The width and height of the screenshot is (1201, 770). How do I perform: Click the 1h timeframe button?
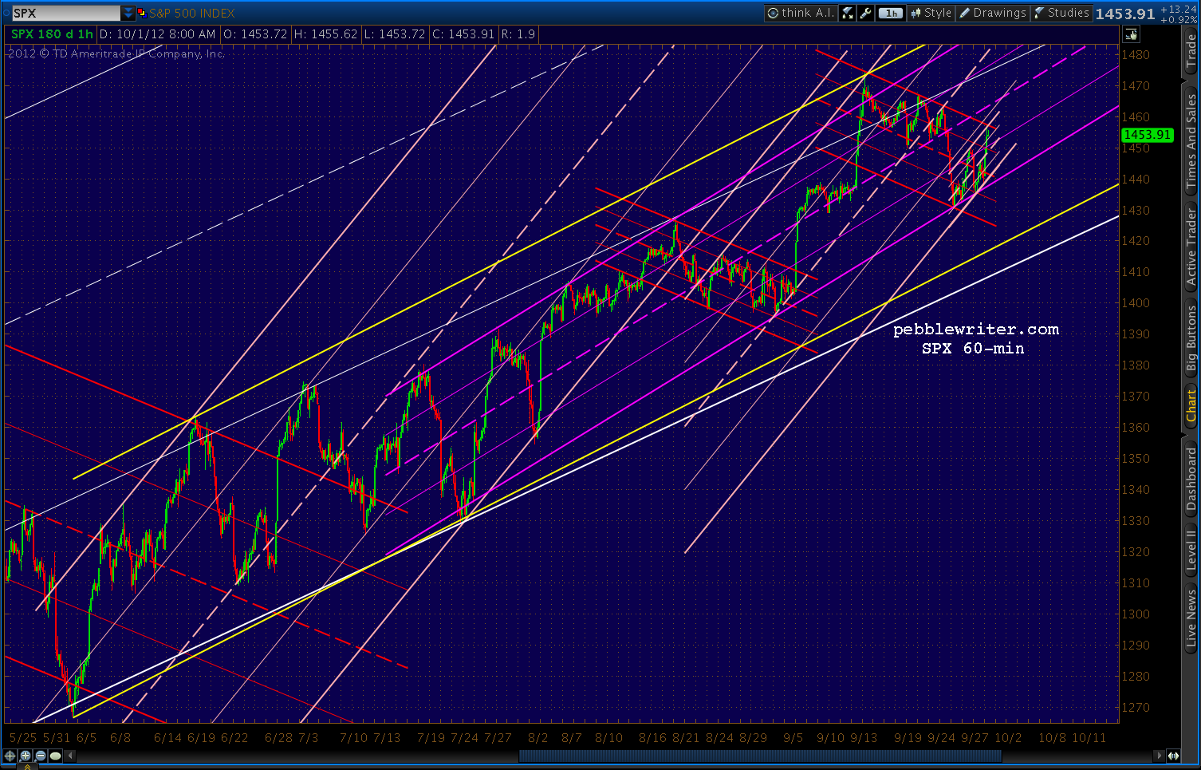(x=890, y=13)
